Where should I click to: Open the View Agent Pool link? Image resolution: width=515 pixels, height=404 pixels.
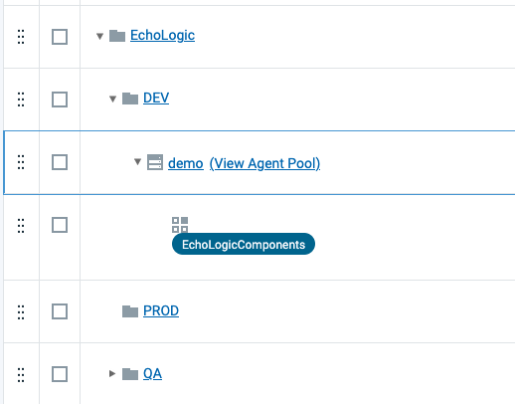[264, 163]
